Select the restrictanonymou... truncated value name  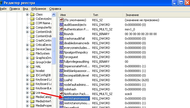[x=77, y=103]
